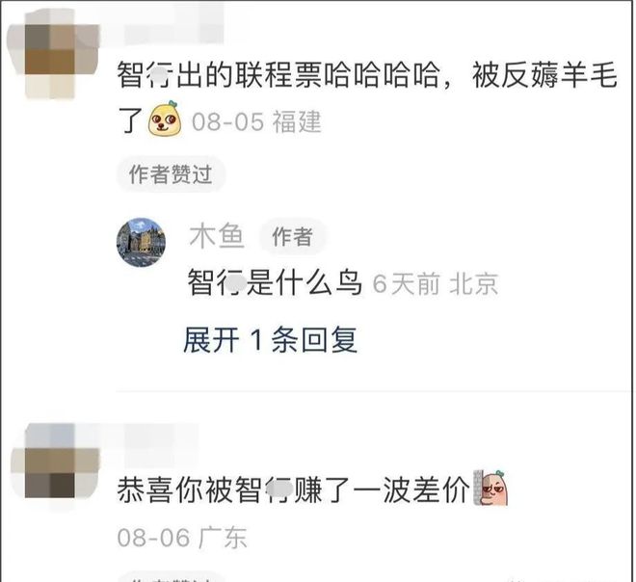The height and width of the screenshot is (582, 636).
Task: Tap the divider line between comments
Action: click(x=373, y=391)
